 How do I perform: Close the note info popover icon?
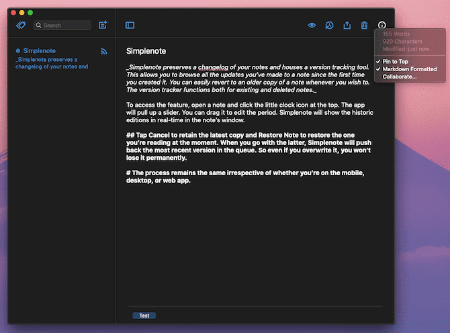pyautogui.click(x=381, y=25)
